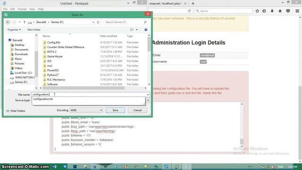302x170 pixels.
Task: Open Notepad Edit menu
Action: 13,9
